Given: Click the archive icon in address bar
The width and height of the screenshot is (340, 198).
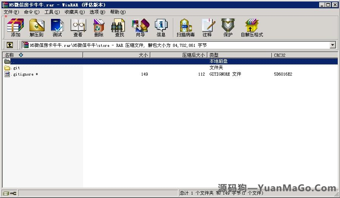Looking at the screenshot, I should click(25, 45).
